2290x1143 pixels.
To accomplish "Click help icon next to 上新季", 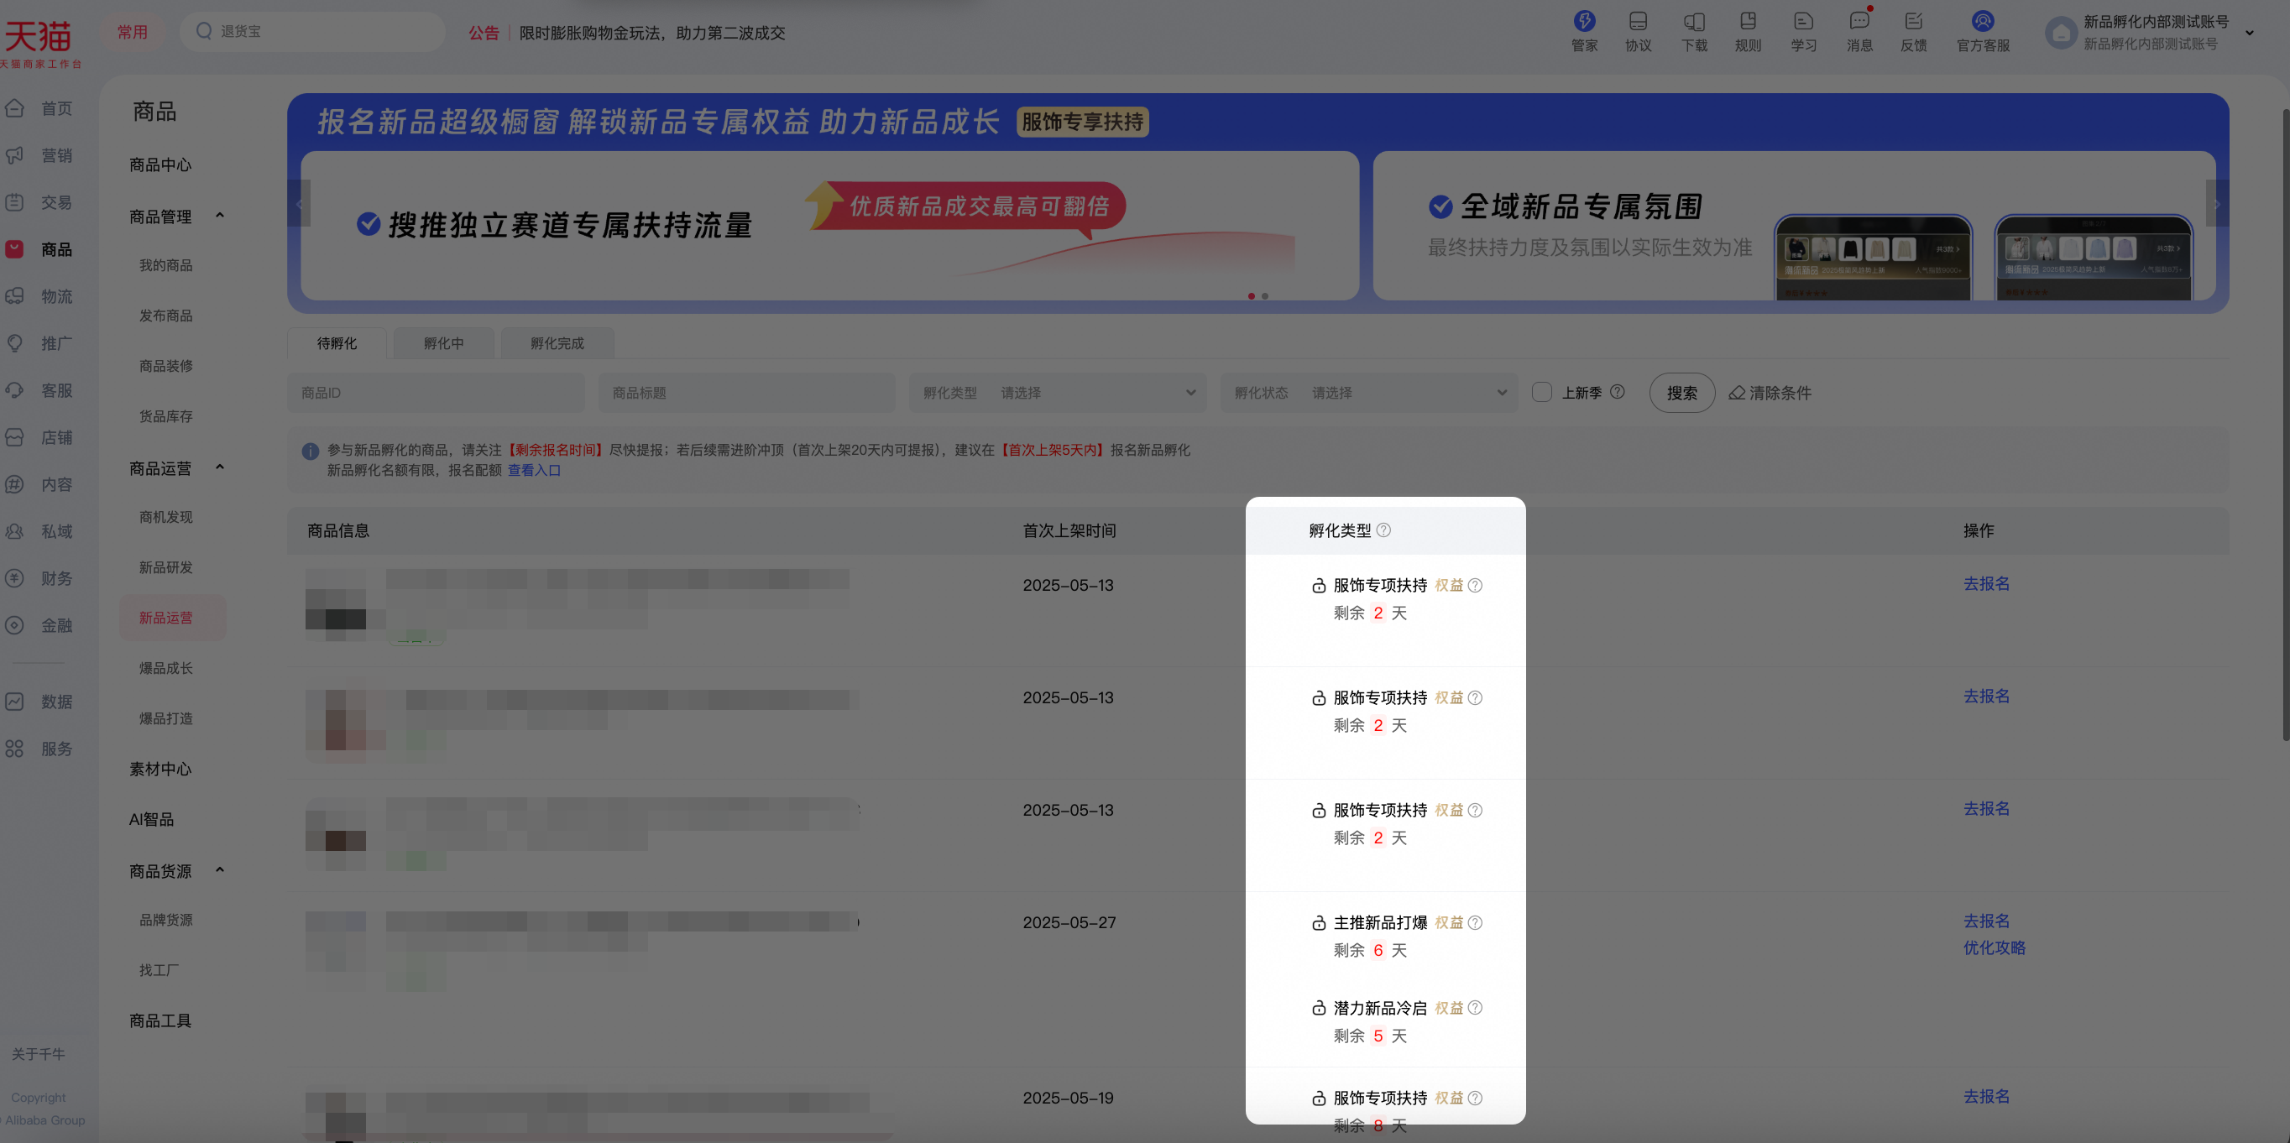I will coord(1617,392).
